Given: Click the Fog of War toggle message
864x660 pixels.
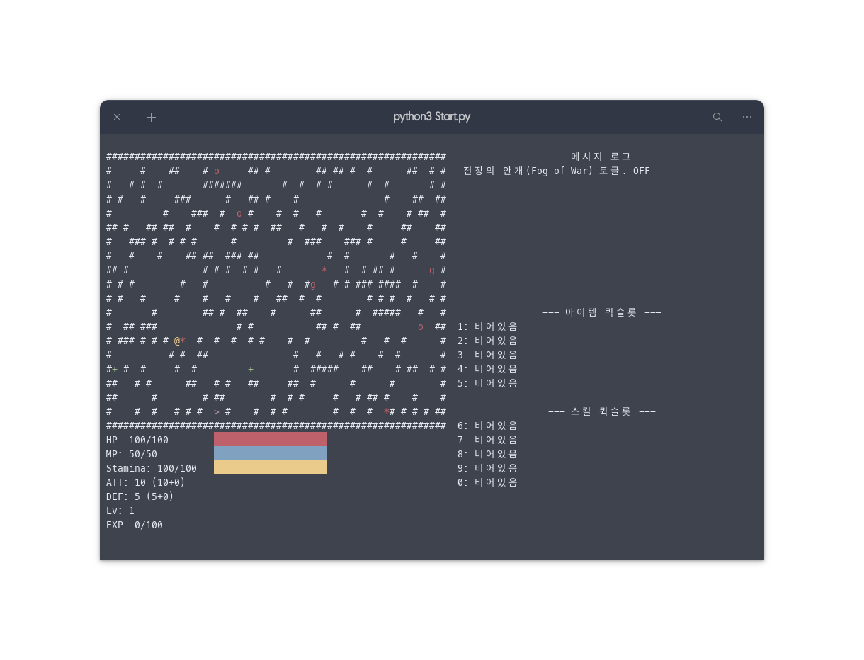Looking at the screenshot, I should (x=556, y=171).
